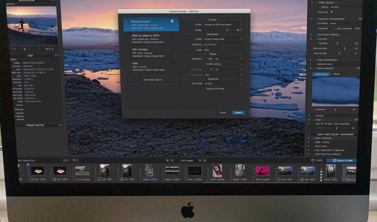Viewport: 377px width, 222px height.
Task: Open the image filter funnel menu
Action: point(75,160)
